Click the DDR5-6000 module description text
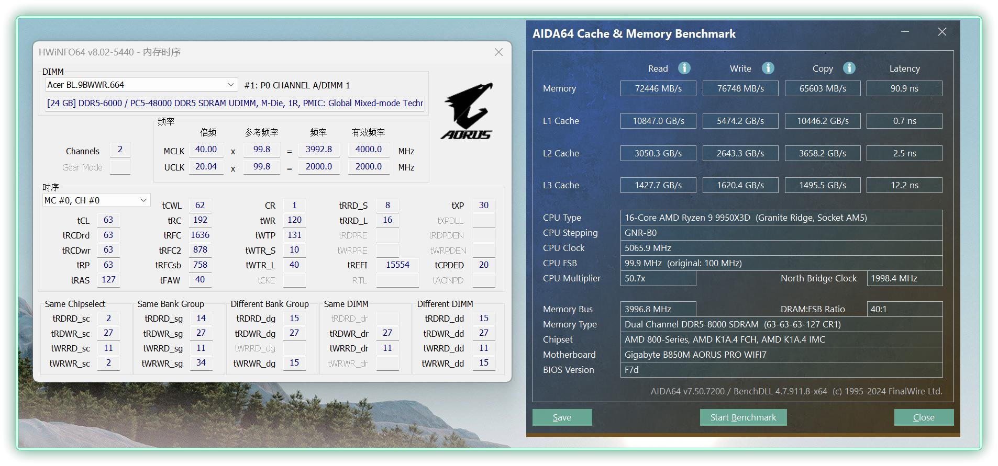The image size is (998, 466). pos(235,104)
